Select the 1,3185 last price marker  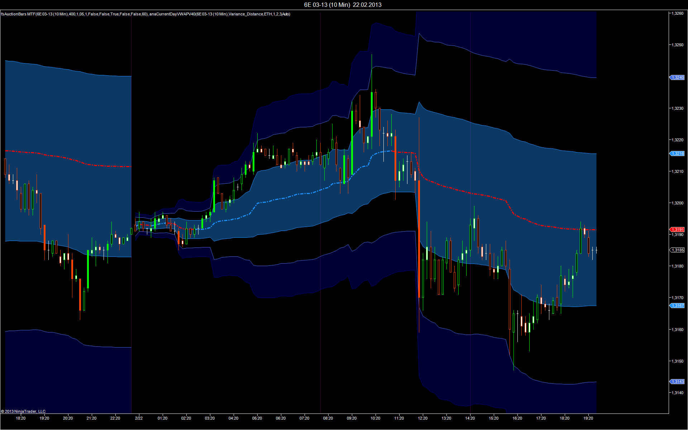(x=677, y=250)
